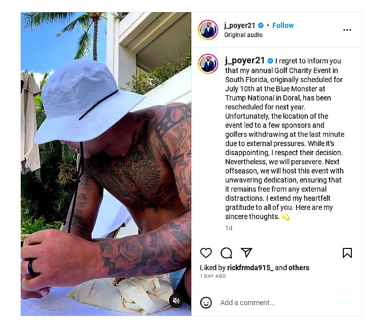Screen dimensions: 366x330
Task: Like the post with the heart icon
Action: [x=206, y=253]
